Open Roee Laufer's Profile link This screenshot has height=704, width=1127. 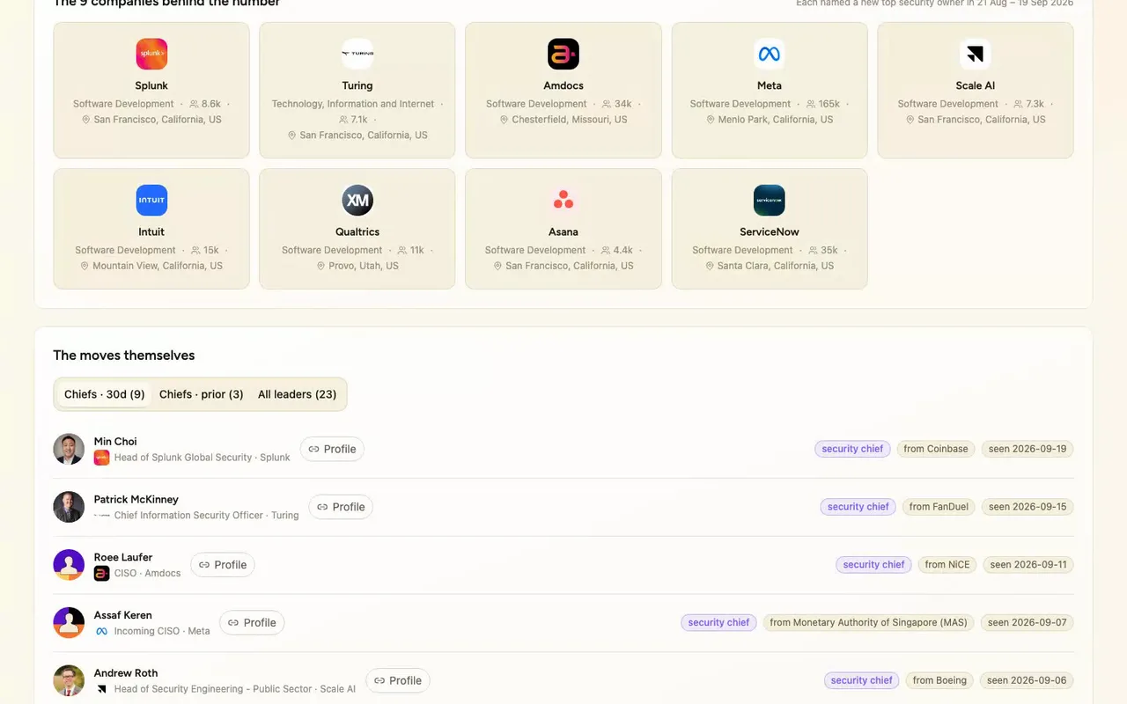223,565
